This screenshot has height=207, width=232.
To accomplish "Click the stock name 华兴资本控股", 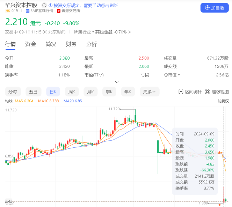I will pos(21,5).
